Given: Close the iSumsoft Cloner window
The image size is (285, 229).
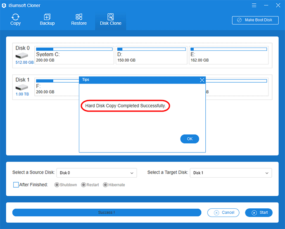Looking at the screenshot, I should (x=278, y=5).
